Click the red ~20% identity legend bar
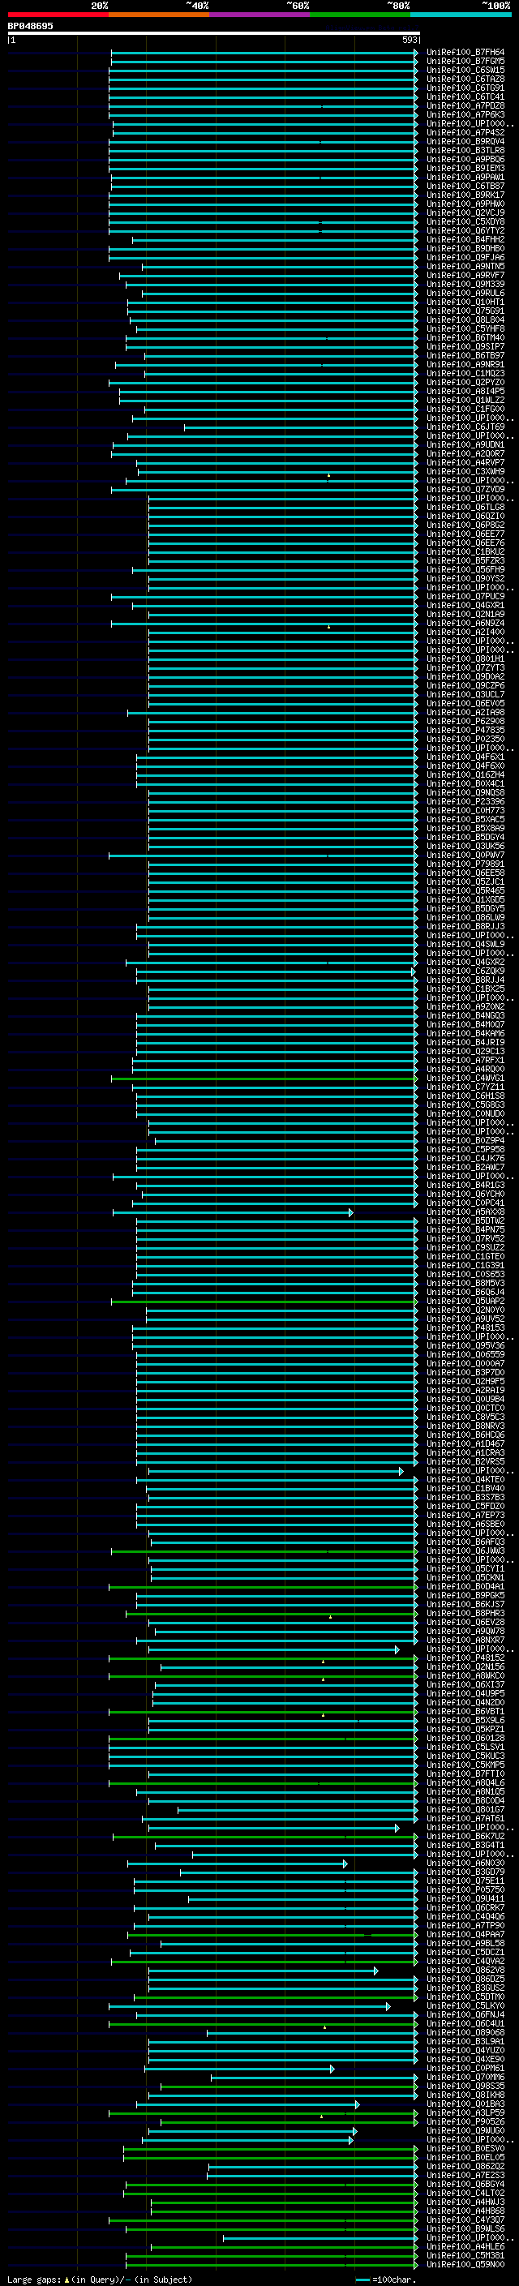Screen dimensions: 519x2286 point(58,15)
